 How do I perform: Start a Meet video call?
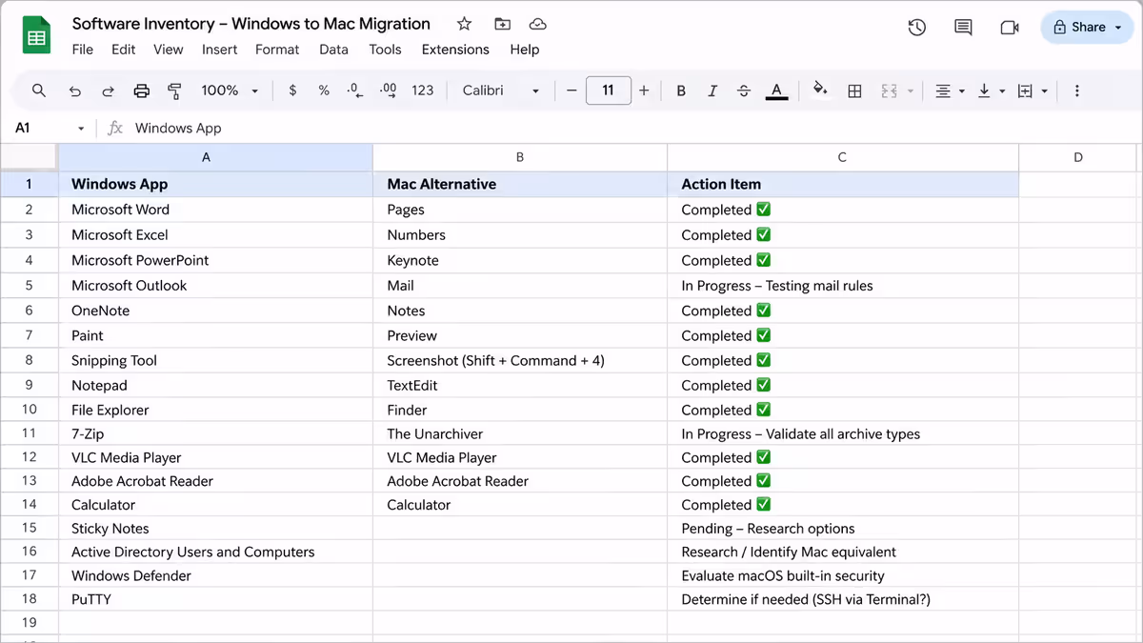(x=1010, y=28)
